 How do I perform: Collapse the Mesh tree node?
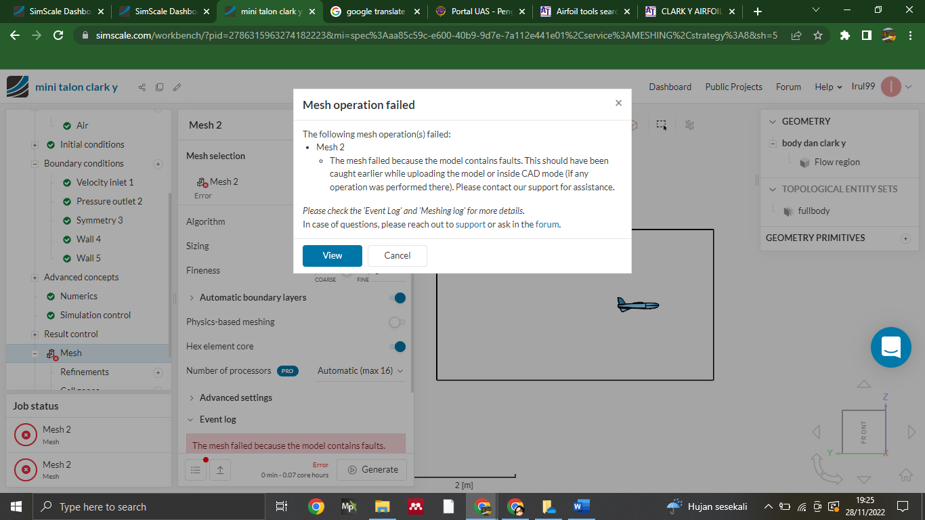35,353
